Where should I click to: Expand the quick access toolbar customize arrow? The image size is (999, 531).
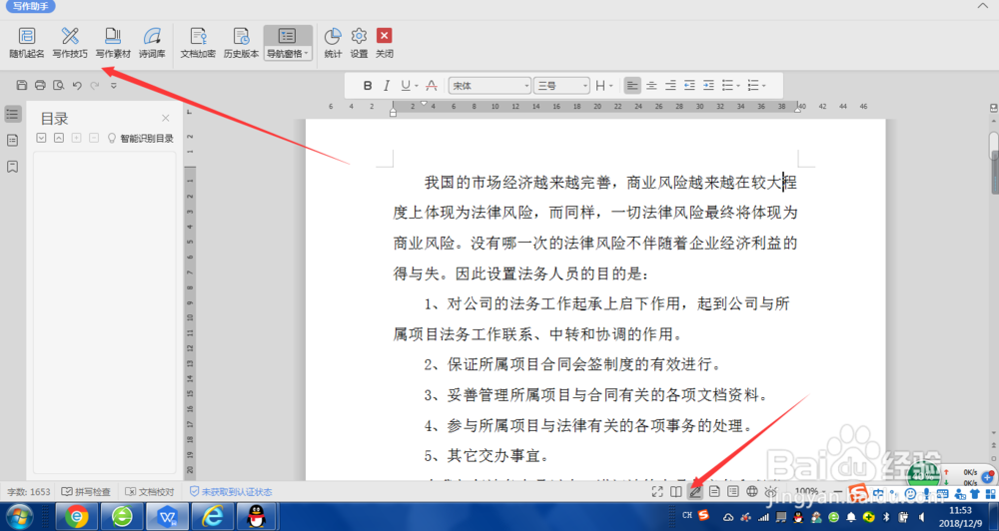point(114,85)
